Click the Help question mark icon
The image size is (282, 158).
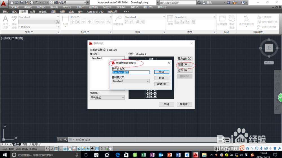coord(243,3)
